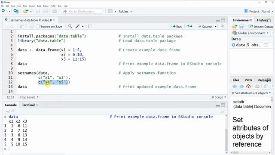This screenshot has width=275, height=155.
Task: Expand the panes layout dropdown arrow
Action: 115,11
